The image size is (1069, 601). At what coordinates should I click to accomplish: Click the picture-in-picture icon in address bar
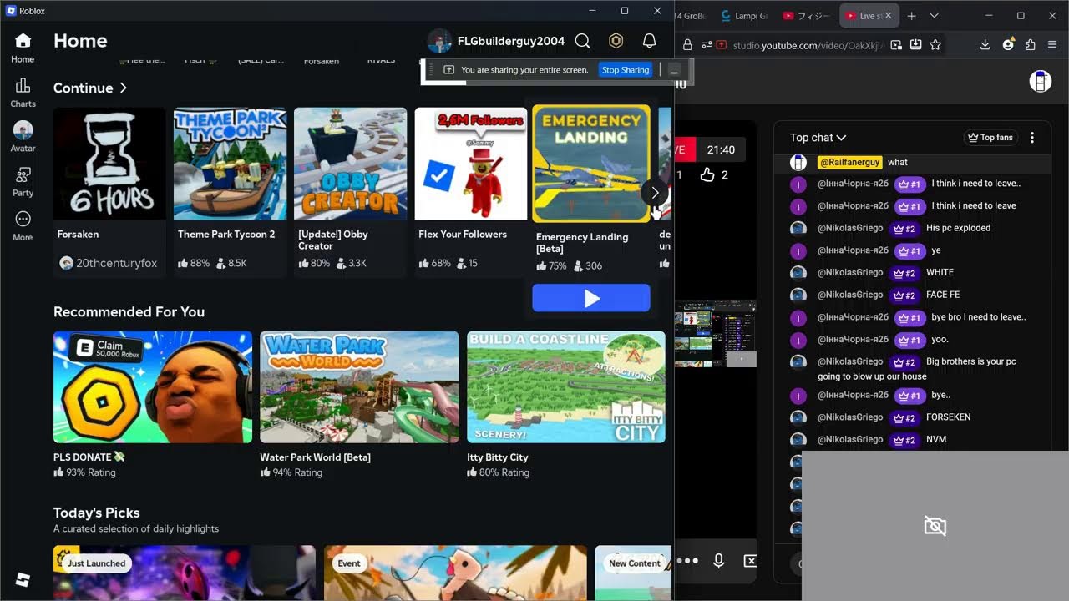pyautogui.click(x=896, y=45)
